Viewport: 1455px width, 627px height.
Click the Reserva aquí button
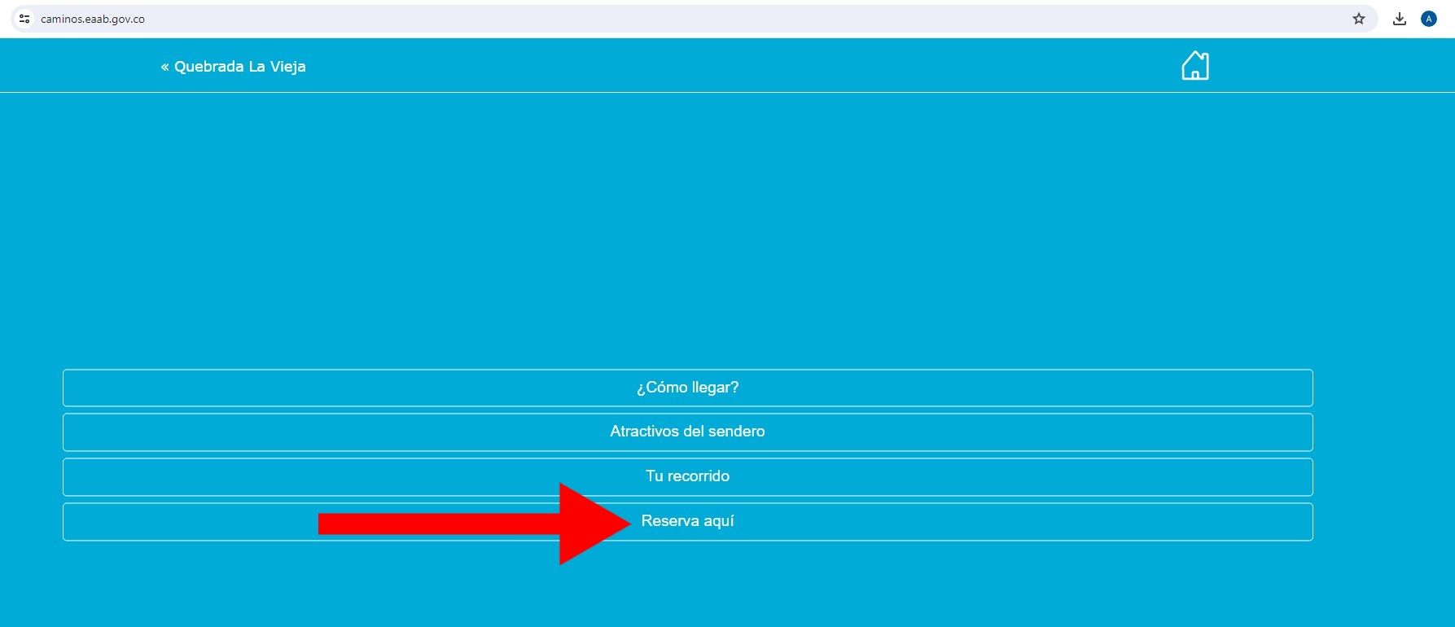688,522
